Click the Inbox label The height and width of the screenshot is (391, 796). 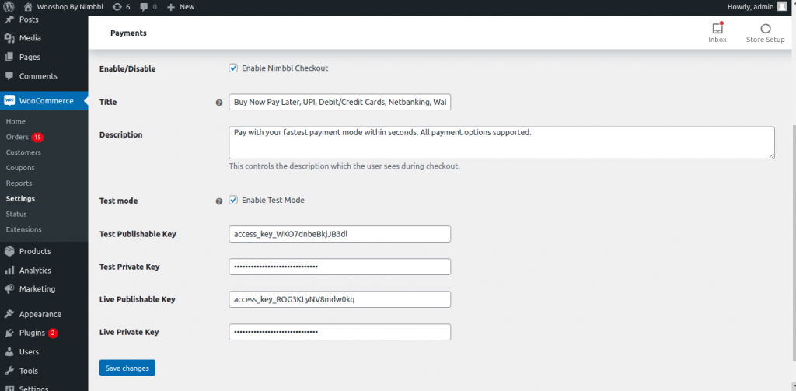(717, 40)
